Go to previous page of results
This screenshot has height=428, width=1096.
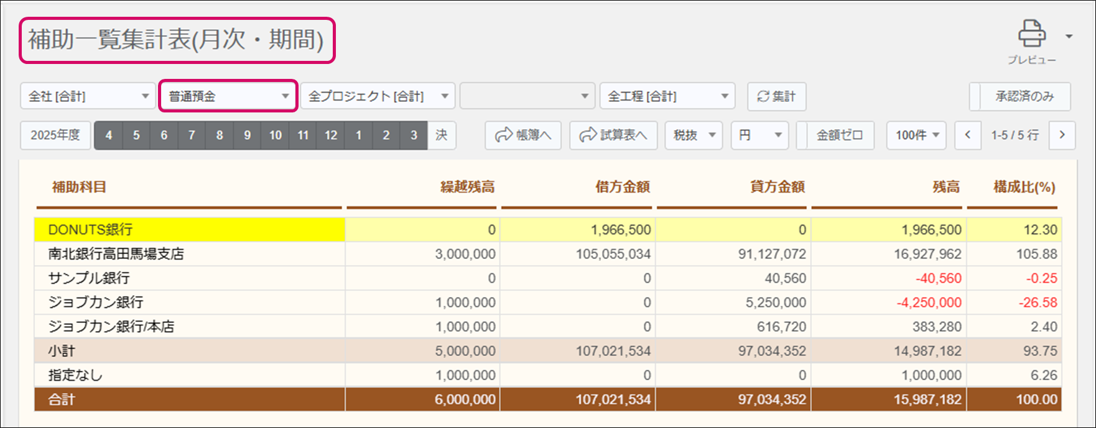pyautogui.click(x=967, y=135)
